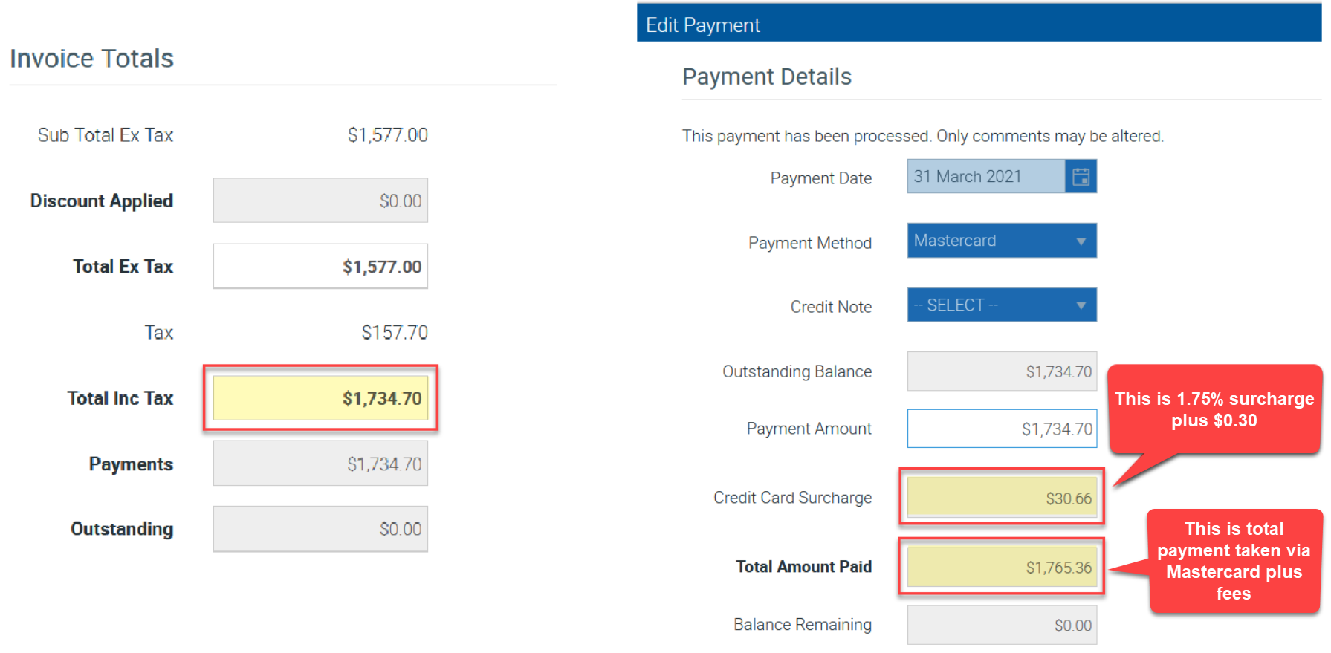The image size is (1331, 653).
Task: Click the Outstanding amount field in Invoice Totals
Action: [x=320, y=529]
